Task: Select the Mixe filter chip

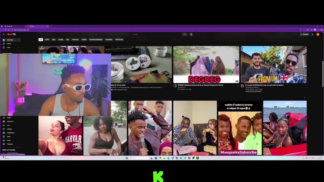Action: (54, 39)
